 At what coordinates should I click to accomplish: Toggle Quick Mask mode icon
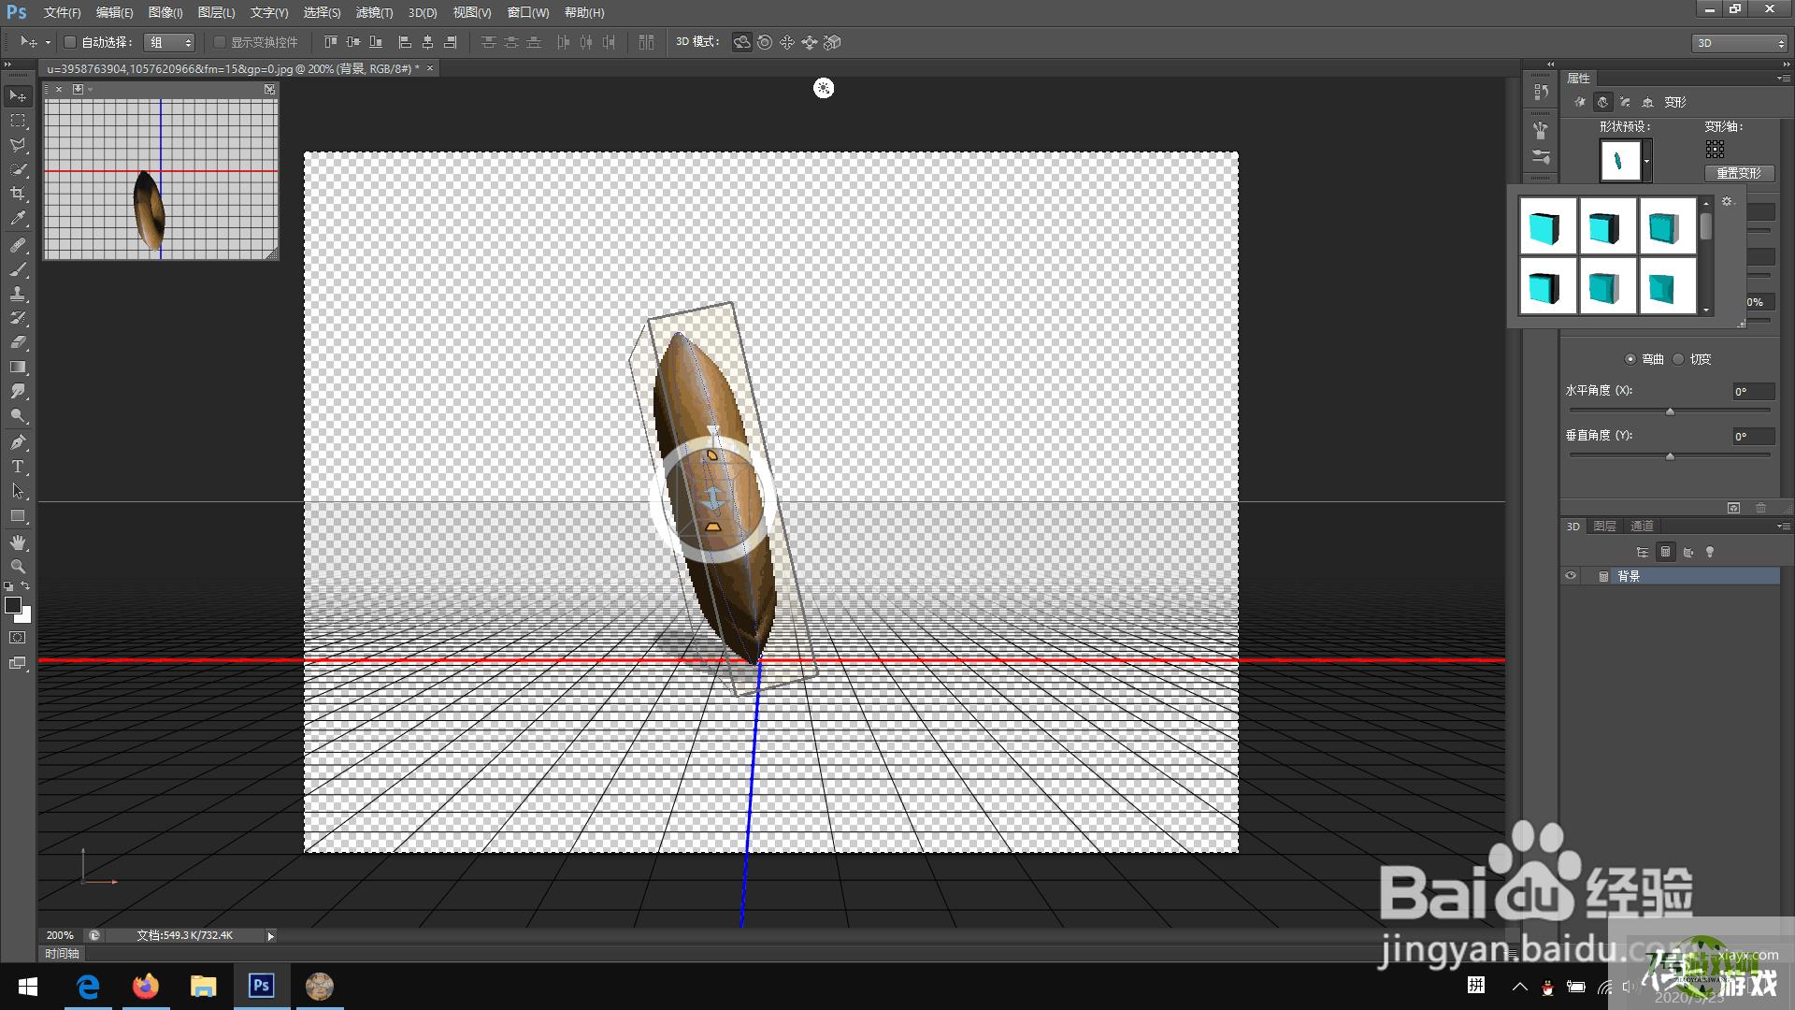click(18, 638)
